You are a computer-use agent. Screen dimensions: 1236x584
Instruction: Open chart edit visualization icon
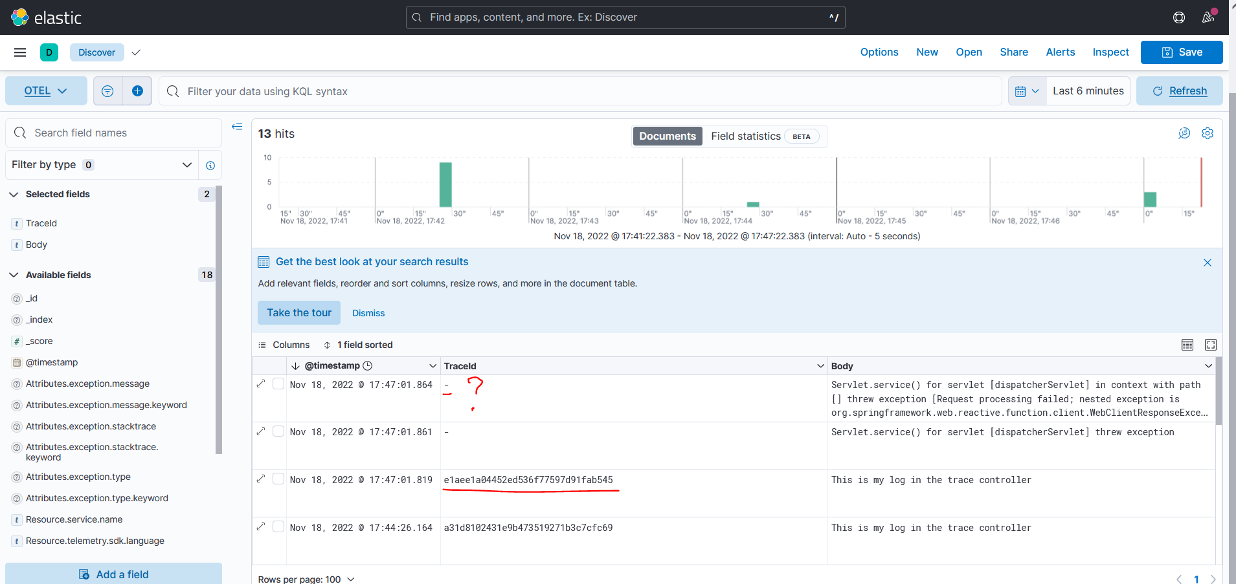[x=1184, y=133]
